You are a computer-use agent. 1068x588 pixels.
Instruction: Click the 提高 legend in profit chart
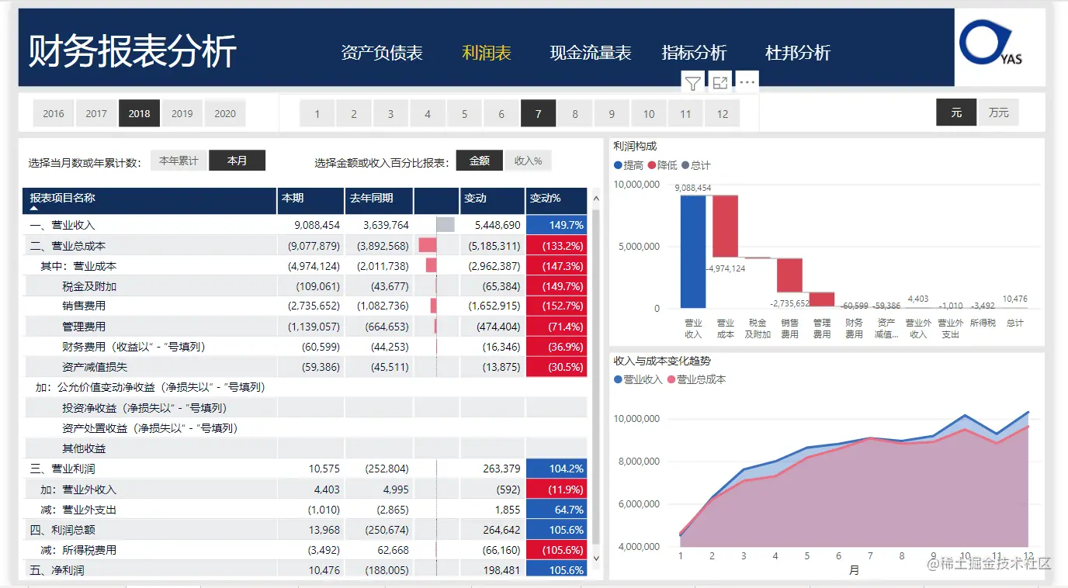pos(632,164)
